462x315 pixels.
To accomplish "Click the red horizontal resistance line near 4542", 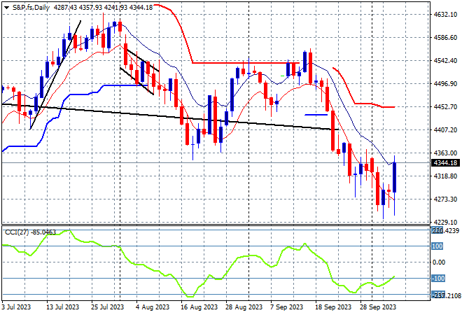I will coord(246,63).
